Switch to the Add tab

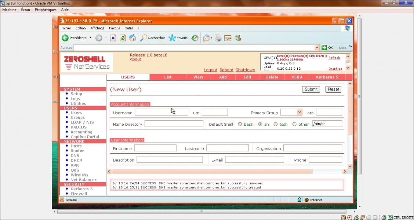point(223,77)
